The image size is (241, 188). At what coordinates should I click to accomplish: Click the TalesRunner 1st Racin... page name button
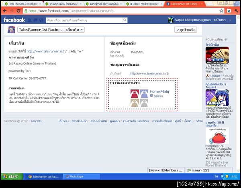point(41,30)
